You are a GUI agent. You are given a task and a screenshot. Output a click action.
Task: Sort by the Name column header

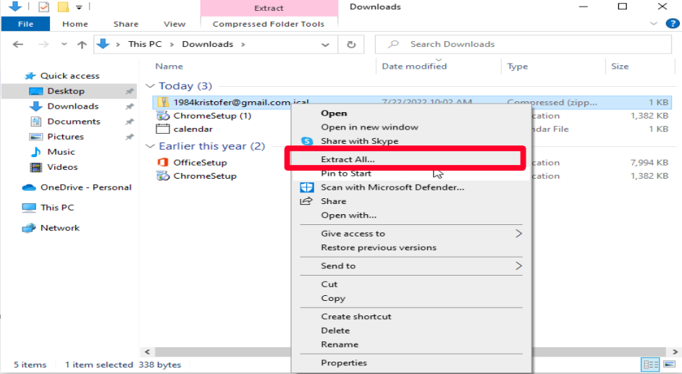169,66
